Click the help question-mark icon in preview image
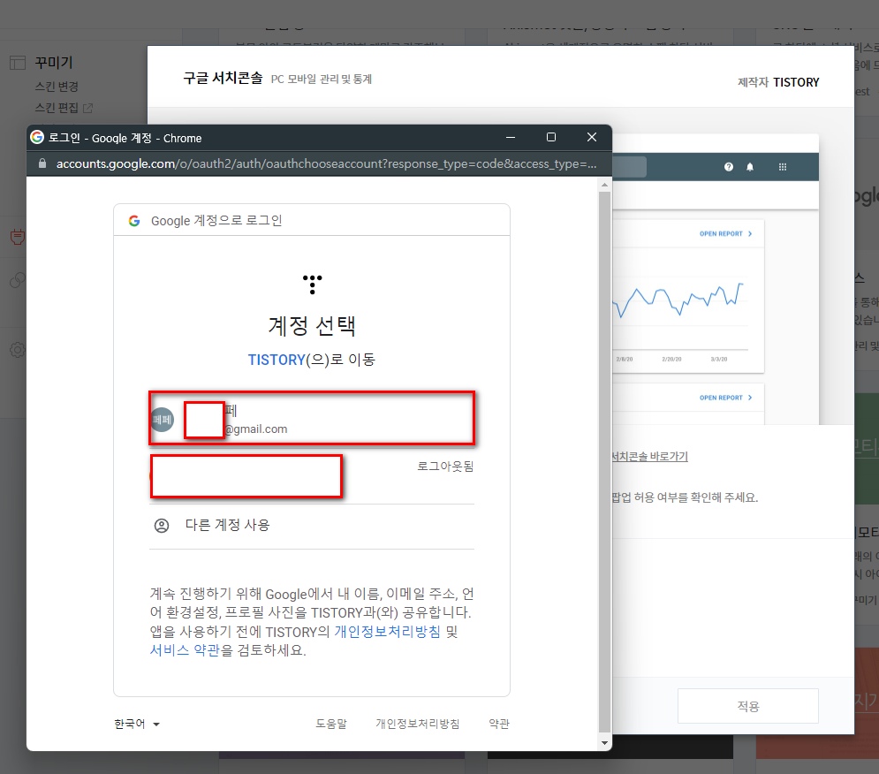The height and width of the screenshot is (774, 879). pyautogui.click(x=728, y=167)
